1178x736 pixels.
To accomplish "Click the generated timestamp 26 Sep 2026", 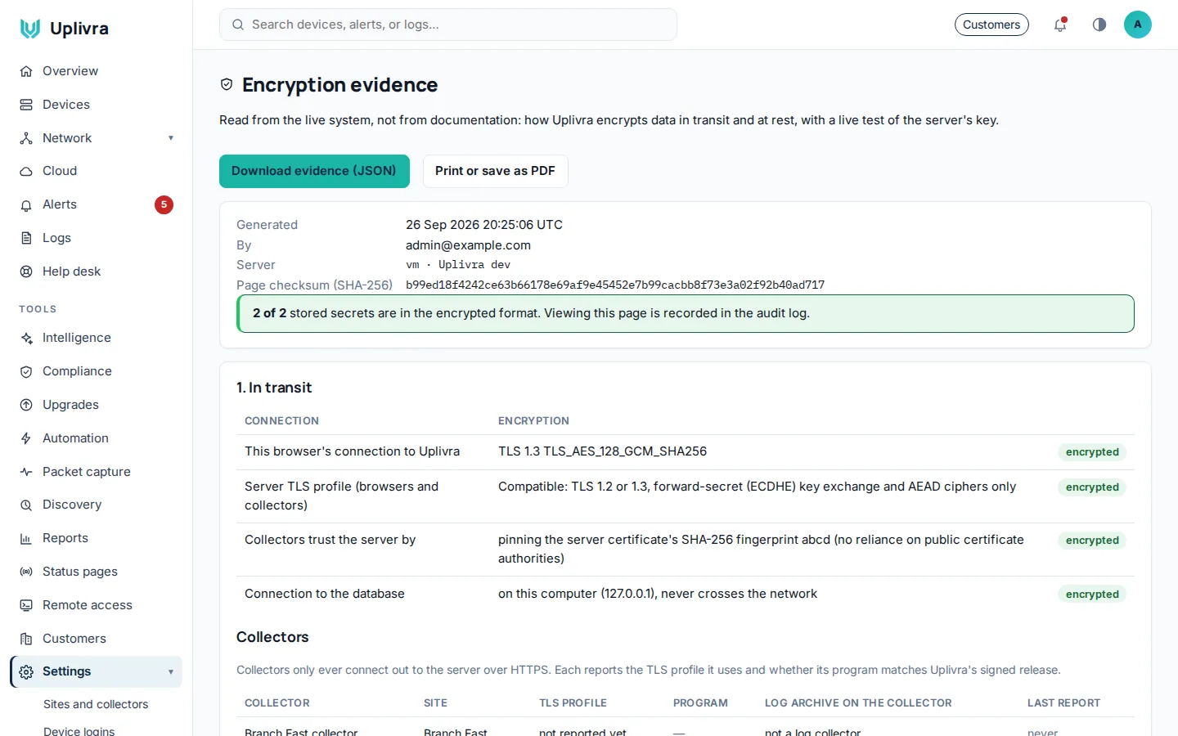I will (x=484, y=225).
